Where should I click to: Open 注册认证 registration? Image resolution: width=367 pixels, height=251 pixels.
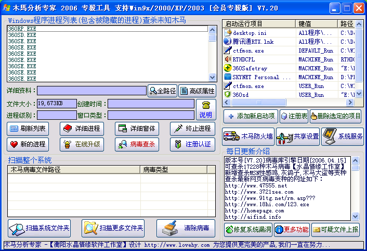point(192,144)
